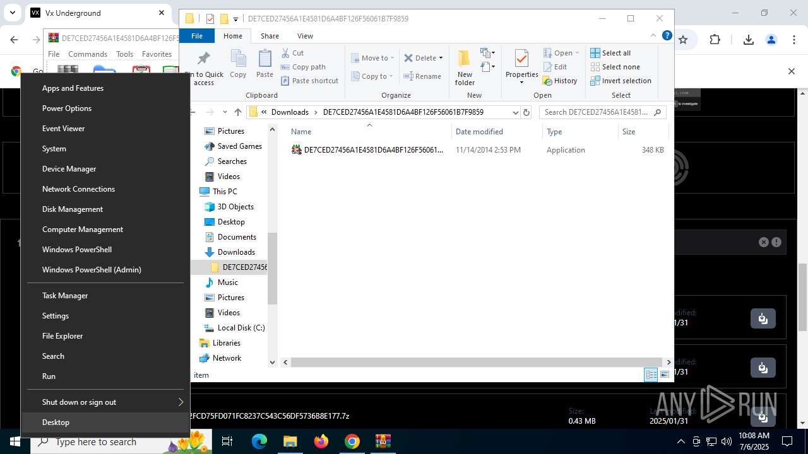
Task: Click Desktop in the Win+X menu
Action: (105, 422)
